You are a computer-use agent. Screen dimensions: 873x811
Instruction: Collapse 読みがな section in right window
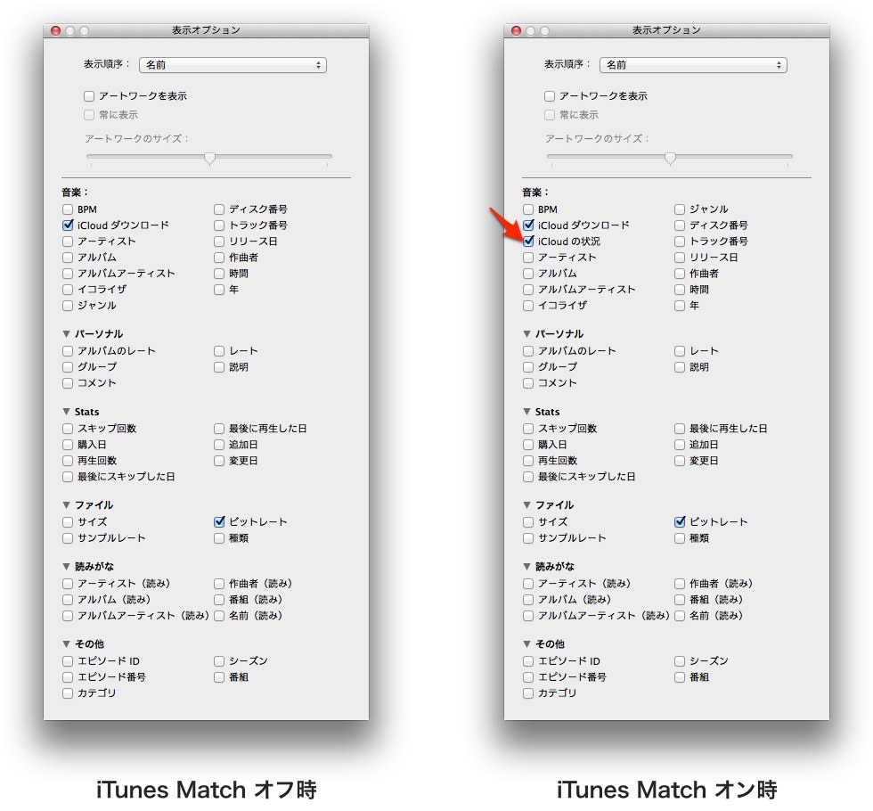click(526, 566)
